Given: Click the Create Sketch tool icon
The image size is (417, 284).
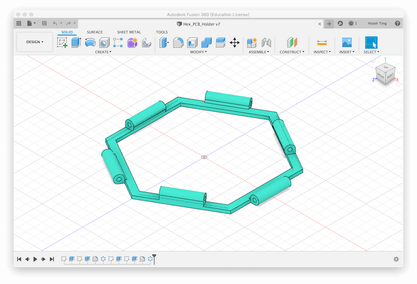Looking at the screenshot, I should 62,43.
